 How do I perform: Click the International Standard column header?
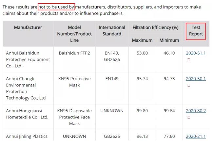click(112, 31)
